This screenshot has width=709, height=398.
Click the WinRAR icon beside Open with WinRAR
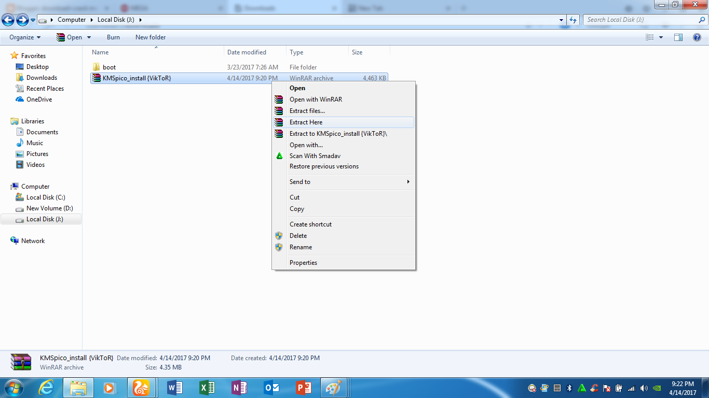[279, 99]
